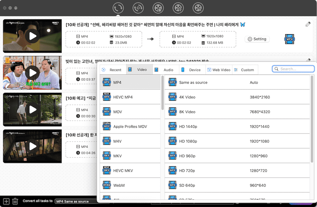317x207 pixels.
Task: Choose the HD 1080p preset
Action: coord(237,141)
